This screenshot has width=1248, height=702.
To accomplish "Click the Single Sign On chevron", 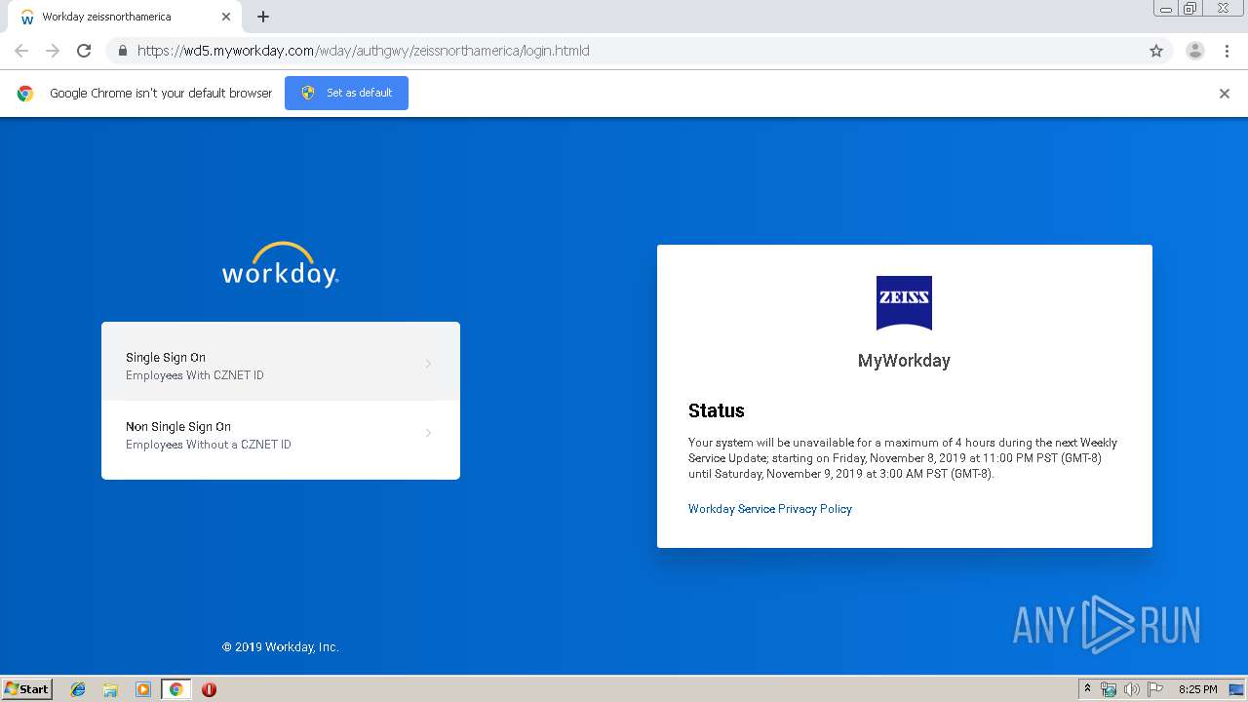I will click(428, 364).
